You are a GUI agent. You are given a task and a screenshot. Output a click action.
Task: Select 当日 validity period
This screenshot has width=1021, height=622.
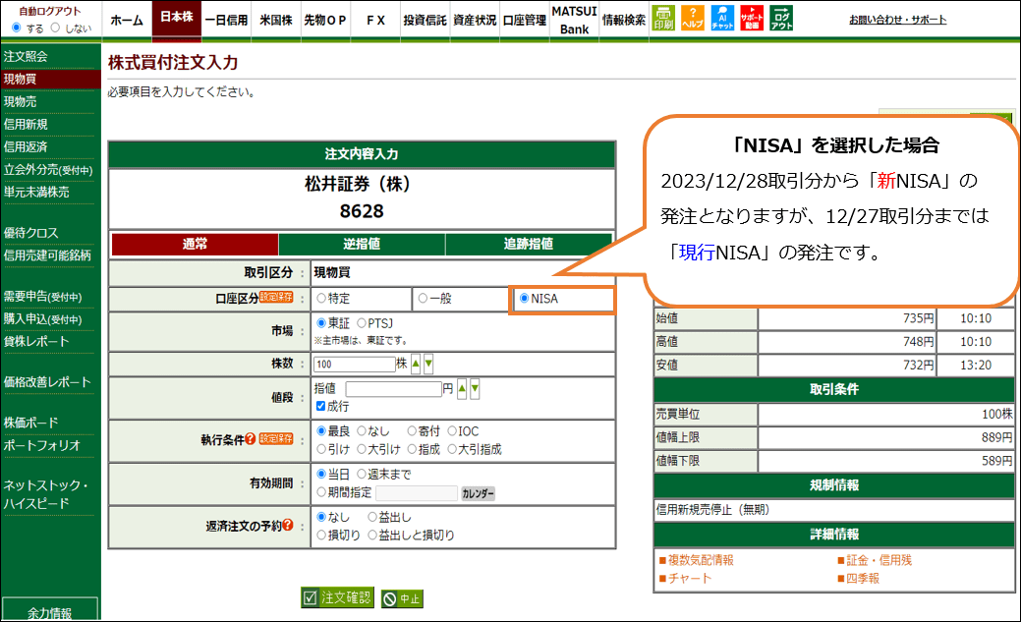pyautogui.click(x=321, y=475)
